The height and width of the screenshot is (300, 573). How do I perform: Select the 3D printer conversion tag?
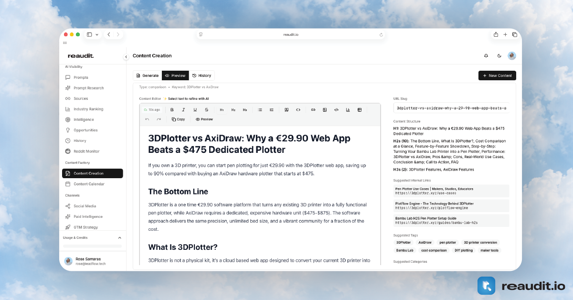tap(481, 243)
